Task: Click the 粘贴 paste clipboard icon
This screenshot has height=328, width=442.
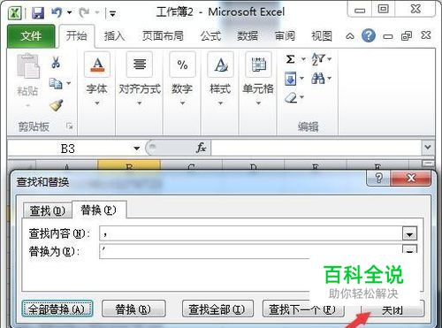Action: pos(28,66)
